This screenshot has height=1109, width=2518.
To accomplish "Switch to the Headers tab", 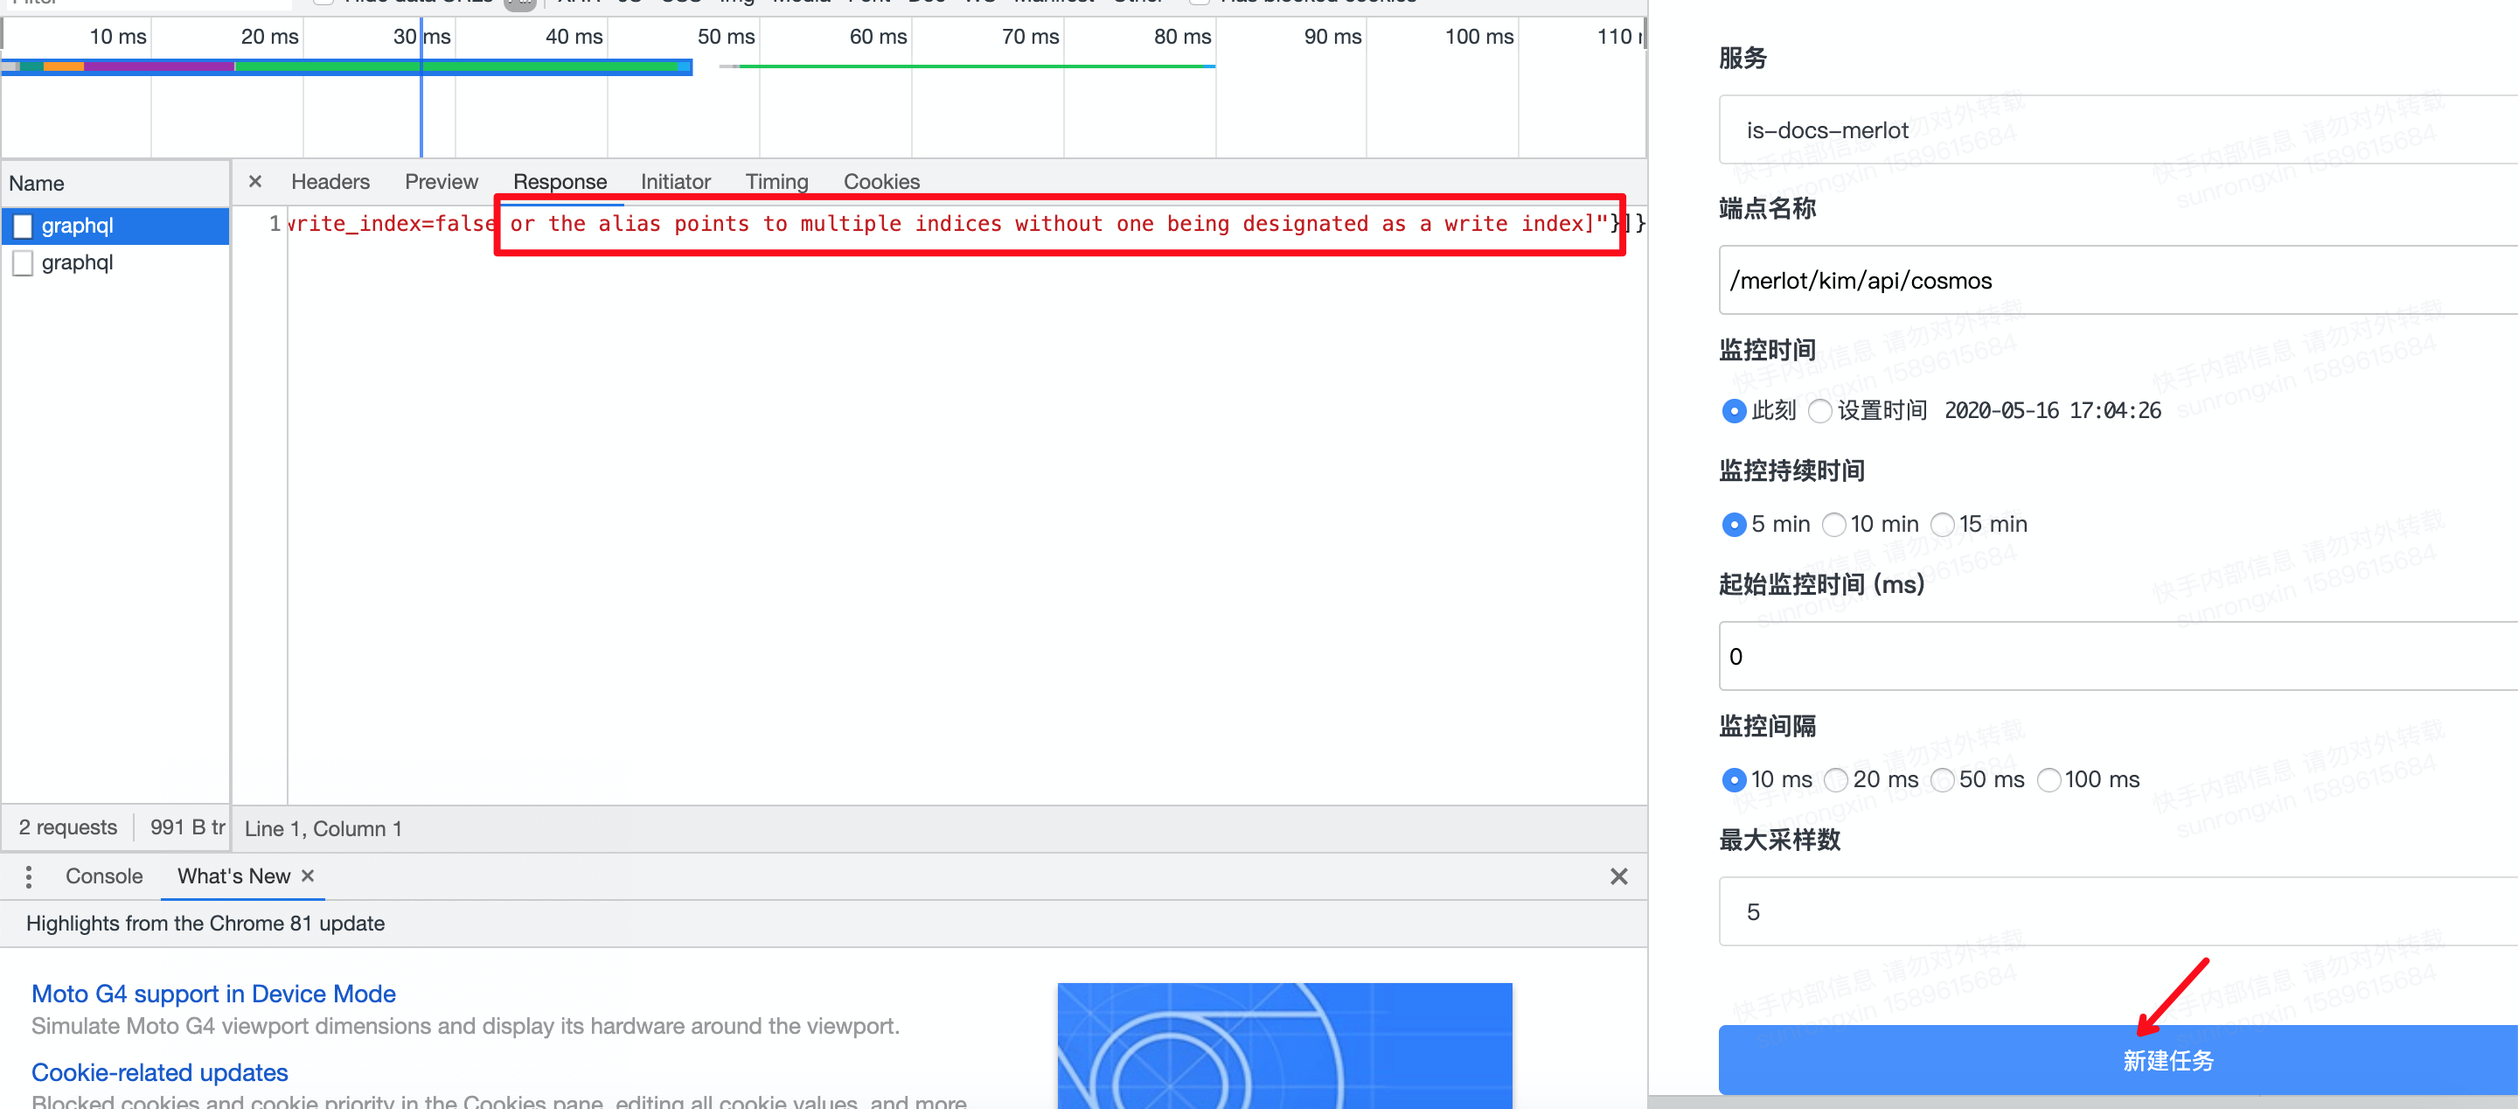I will (330, 182).
